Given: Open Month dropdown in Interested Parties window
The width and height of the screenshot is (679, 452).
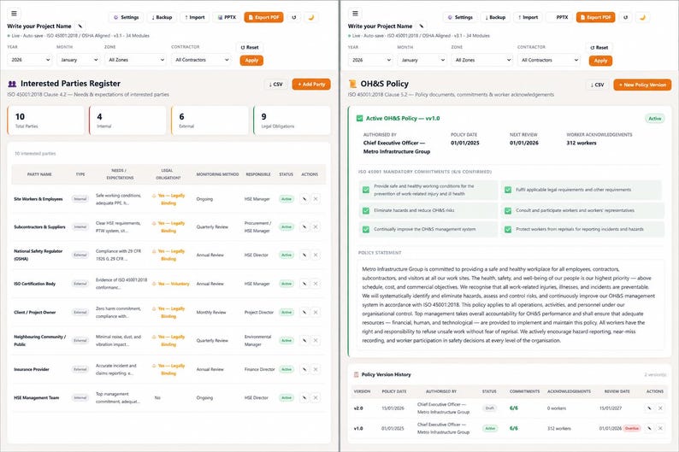Looking at the screenshot, I should 79,60.
